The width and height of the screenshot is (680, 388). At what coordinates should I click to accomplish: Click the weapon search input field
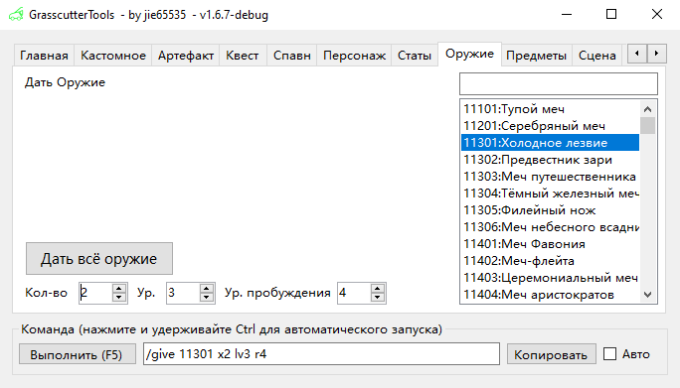(x=559, y=83)
